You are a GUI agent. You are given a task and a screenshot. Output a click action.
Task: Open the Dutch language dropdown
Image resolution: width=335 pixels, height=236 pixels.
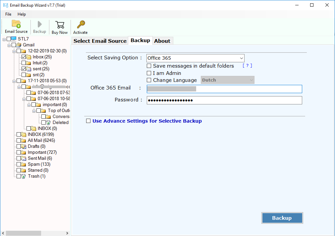point(228,80)
